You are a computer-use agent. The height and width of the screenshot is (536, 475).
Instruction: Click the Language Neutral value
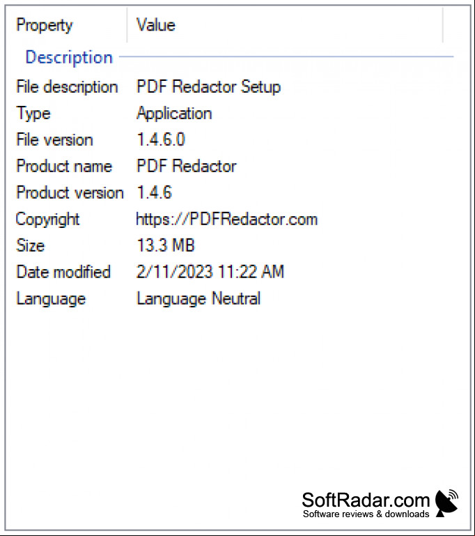(x=198, y=299)
